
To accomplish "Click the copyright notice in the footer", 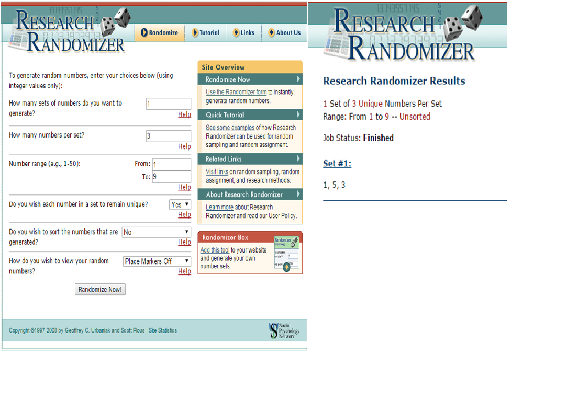I will click(76, 330).
